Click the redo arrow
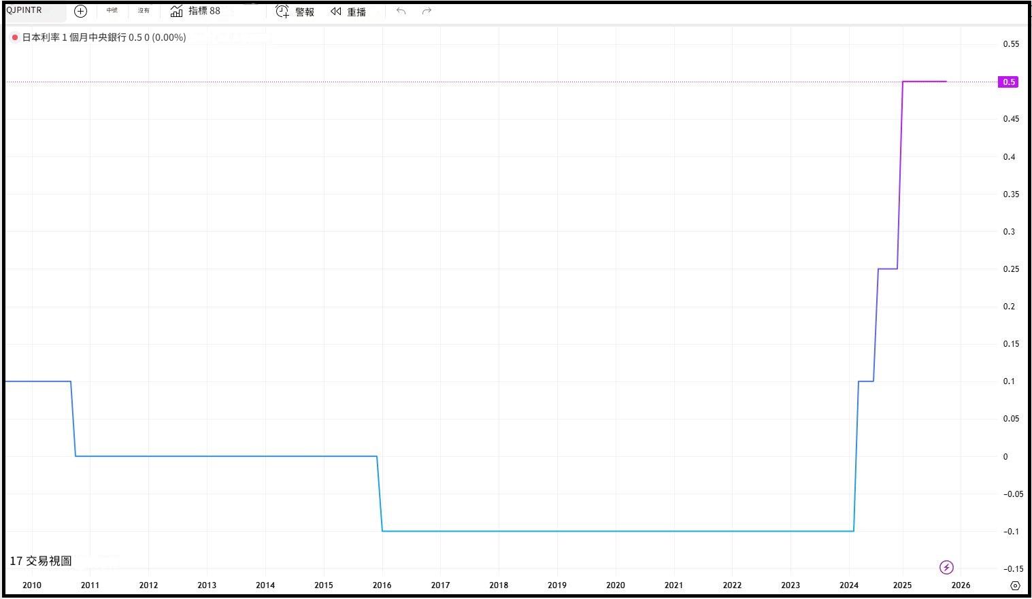This screenshot has height=599, width=1032. pos(427,12)
